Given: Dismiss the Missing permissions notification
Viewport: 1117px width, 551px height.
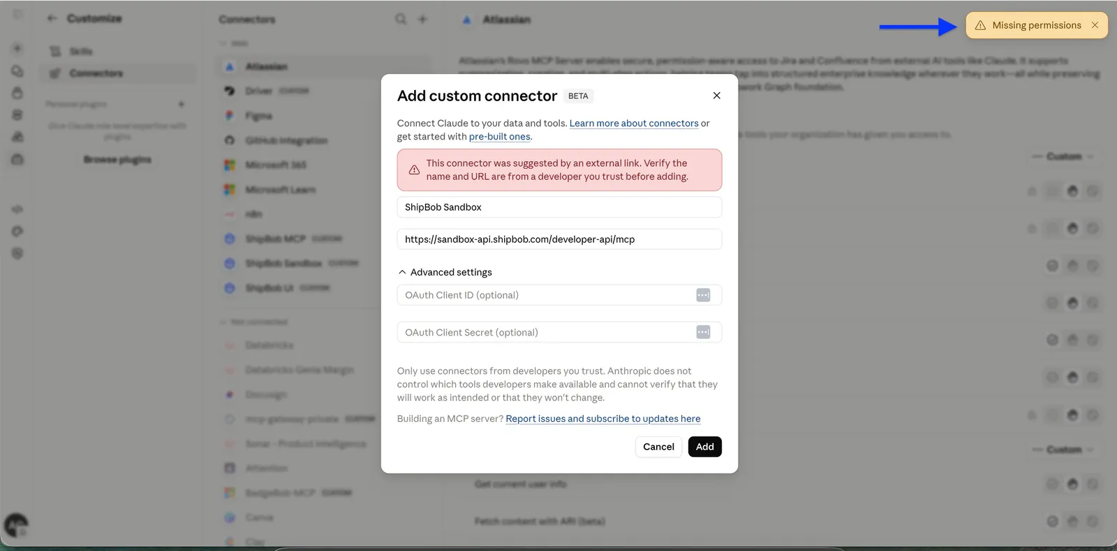Looking at the screenshot, I should (1095, 25).
